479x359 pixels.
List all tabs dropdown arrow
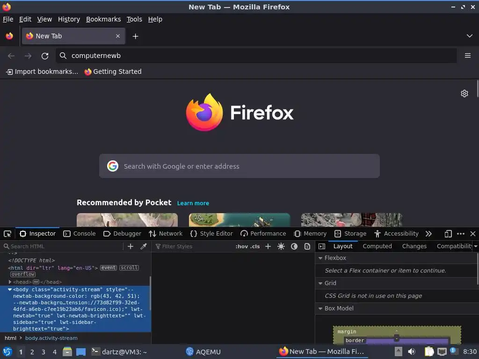470,36
